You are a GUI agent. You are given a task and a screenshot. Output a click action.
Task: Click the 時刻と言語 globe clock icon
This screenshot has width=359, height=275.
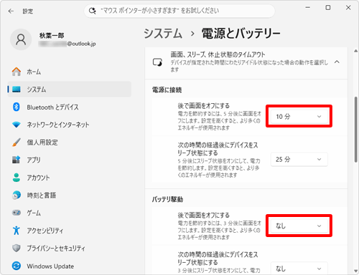(x=17, y=195)
